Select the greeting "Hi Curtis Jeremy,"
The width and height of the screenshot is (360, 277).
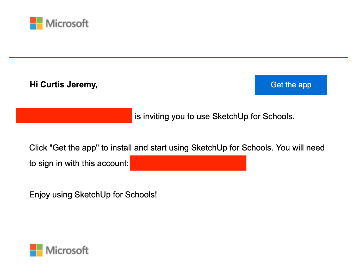(x=64, y=85)
